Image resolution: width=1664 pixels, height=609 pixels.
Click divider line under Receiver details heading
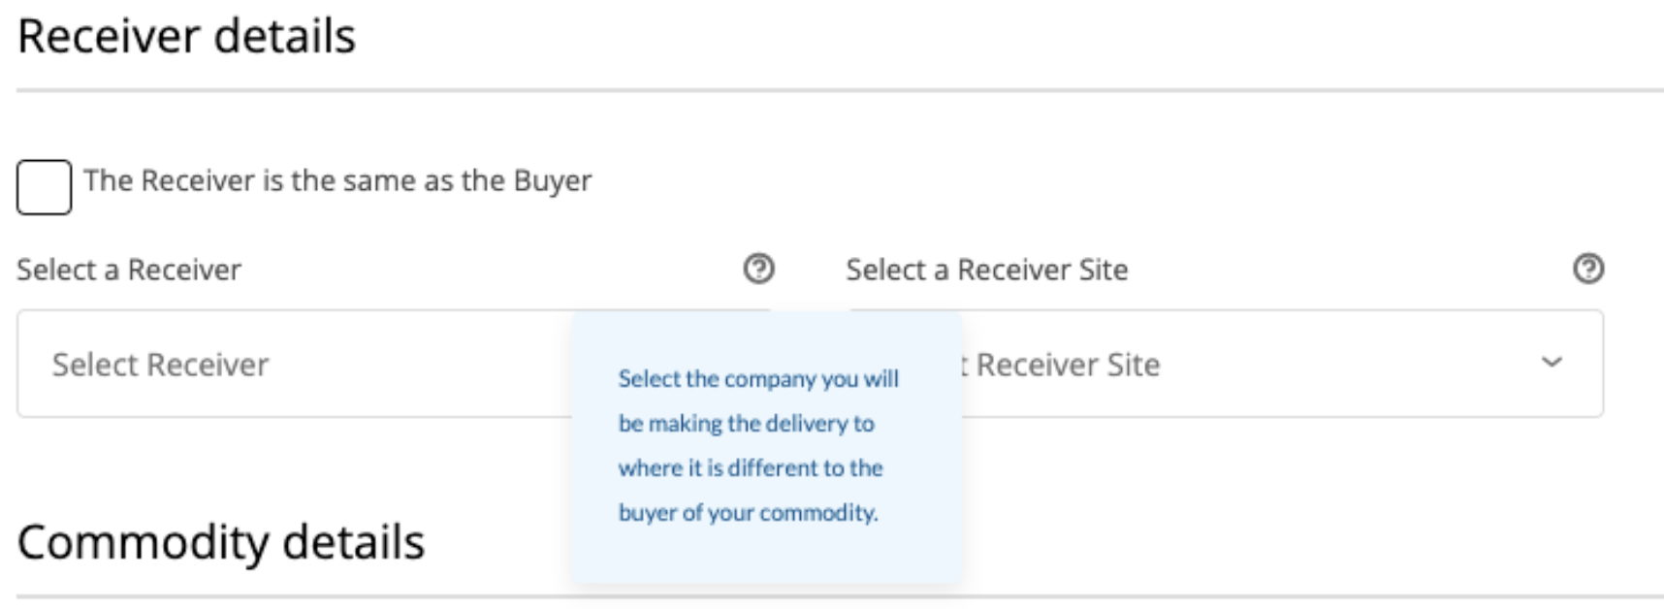coord(840,91)
